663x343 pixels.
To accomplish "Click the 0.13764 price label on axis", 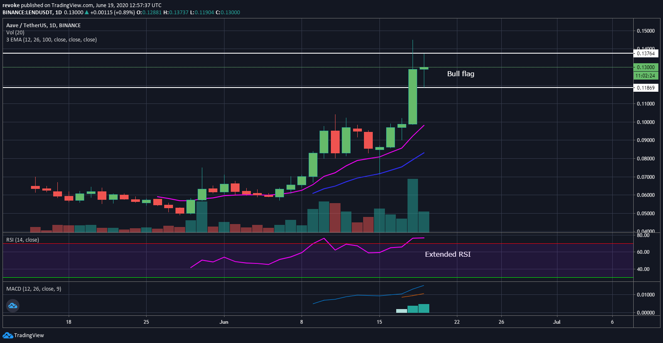I will pyautogui.click(x=645, y=54).
